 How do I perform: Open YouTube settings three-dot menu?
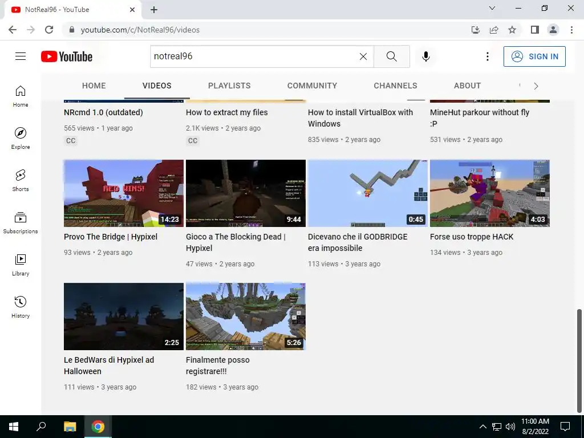click(x=487, y=56)
